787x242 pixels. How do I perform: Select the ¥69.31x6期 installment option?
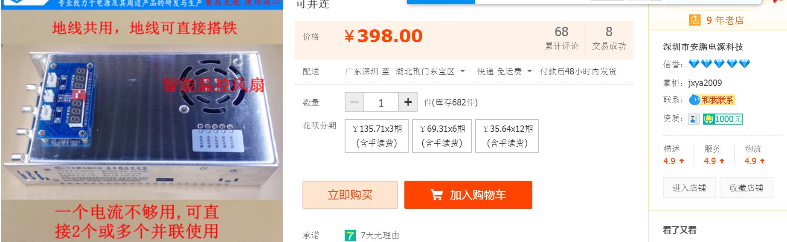(x=442, y=136)
